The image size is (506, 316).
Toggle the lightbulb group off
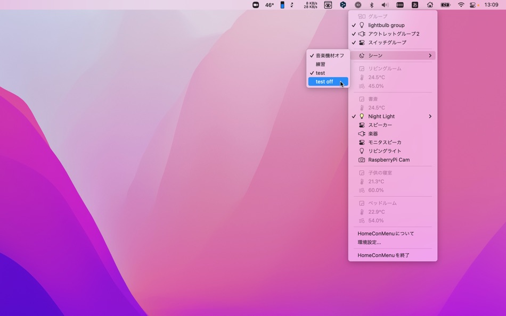[393, 25]
